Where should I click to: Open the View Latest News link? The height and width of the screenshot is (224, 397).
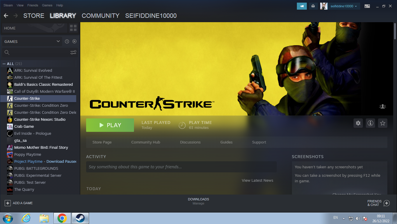coord(257,180)
